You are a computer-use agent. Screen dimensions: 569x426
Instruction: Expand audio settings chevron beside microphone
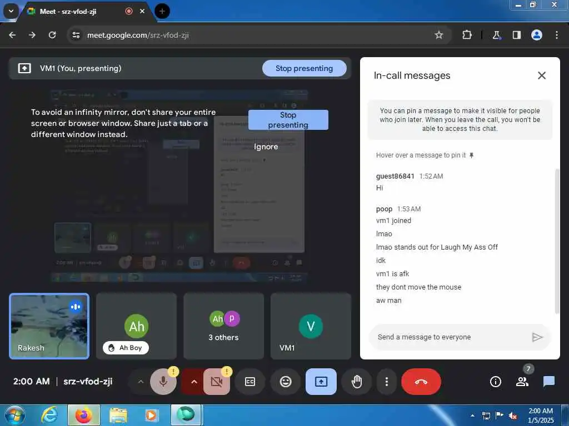(x=141, y=382)
